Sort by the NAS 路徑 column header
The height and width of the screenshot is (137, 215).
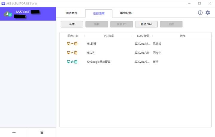(x=143, y=36)
